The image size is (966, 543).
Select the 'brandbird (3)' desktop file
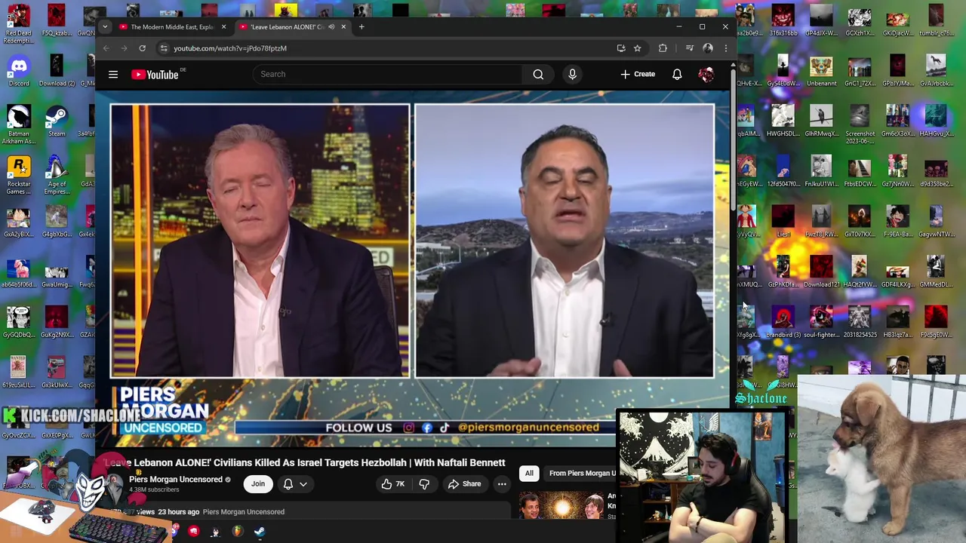[x=783, y=323]
